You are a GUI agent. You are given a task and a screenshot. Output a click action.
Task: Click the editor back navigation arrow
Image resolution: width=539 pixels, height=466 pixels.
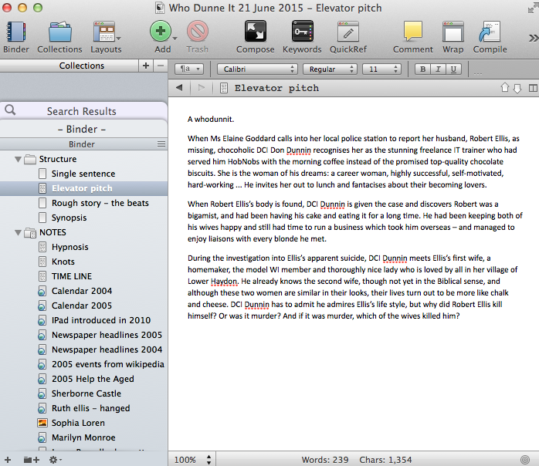point(179,88)
